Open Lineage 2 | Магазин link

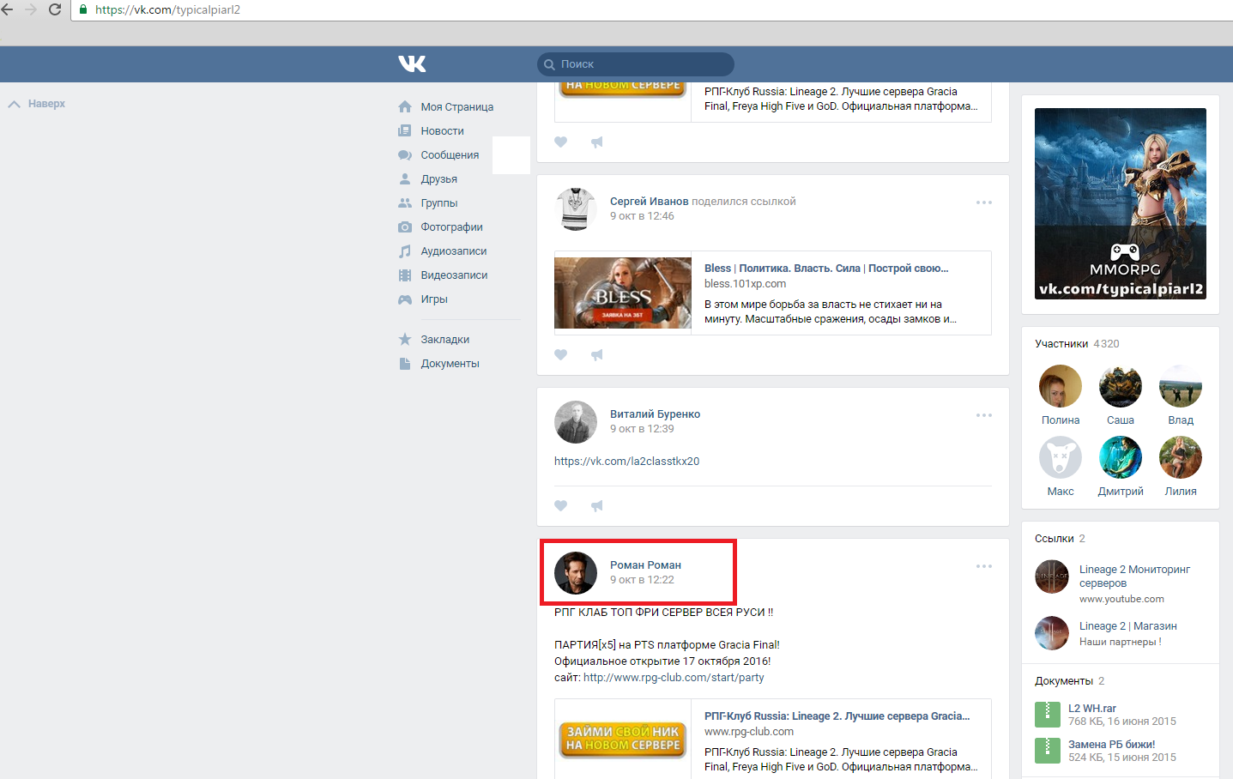point(1128,626)
